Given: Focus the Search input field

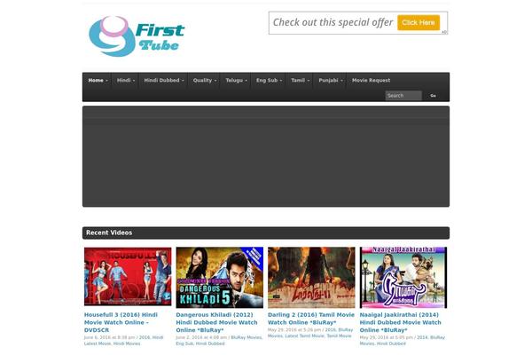Looking at the screenshot, I should point(403,96).
